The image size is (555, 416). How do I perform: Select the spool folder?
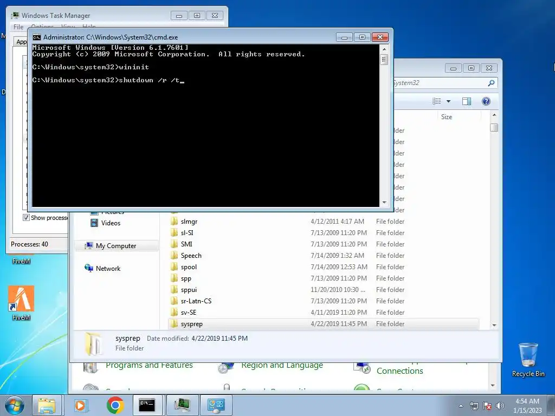[189, 267]
